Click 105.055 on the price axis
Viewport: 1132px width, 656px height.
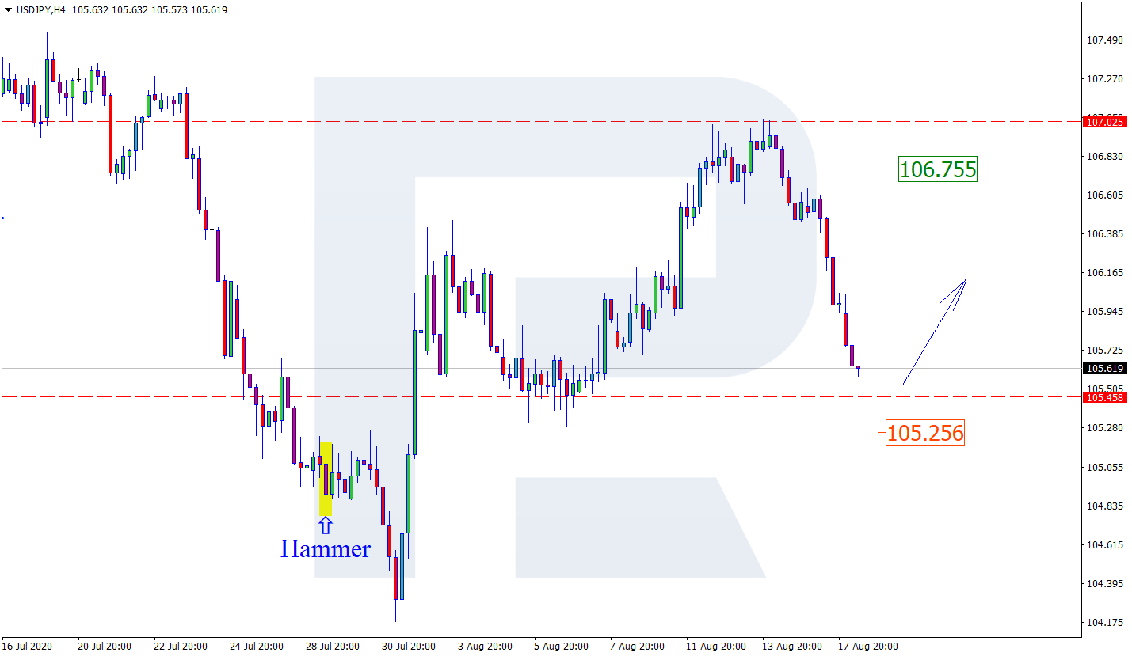click(1106, 467)
